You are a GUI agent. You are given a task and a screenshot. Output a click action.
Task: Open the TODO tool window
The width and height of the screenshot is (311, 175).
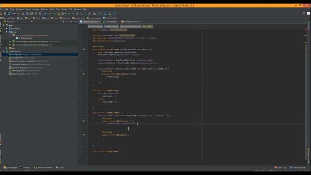coord(60,167)
